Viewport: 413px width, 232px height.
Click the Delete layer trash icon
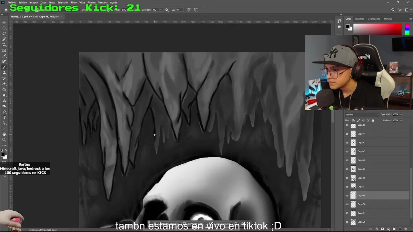[406, 229]
